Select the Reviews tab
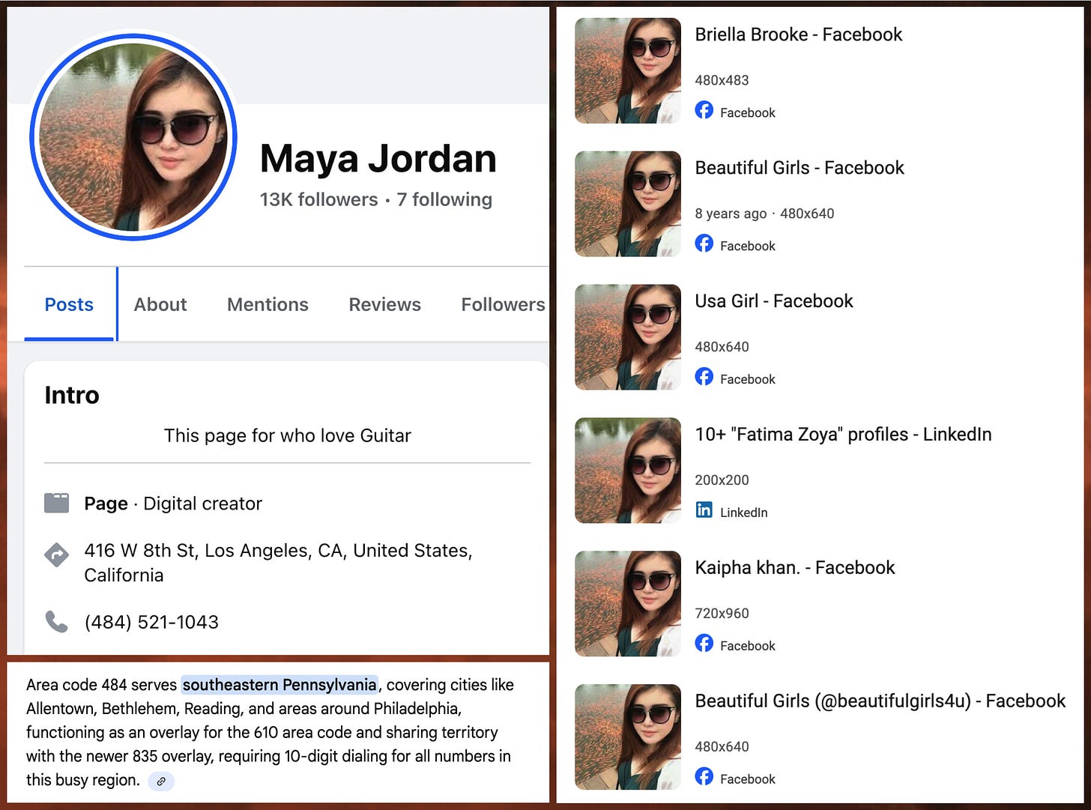 (384, 304)
